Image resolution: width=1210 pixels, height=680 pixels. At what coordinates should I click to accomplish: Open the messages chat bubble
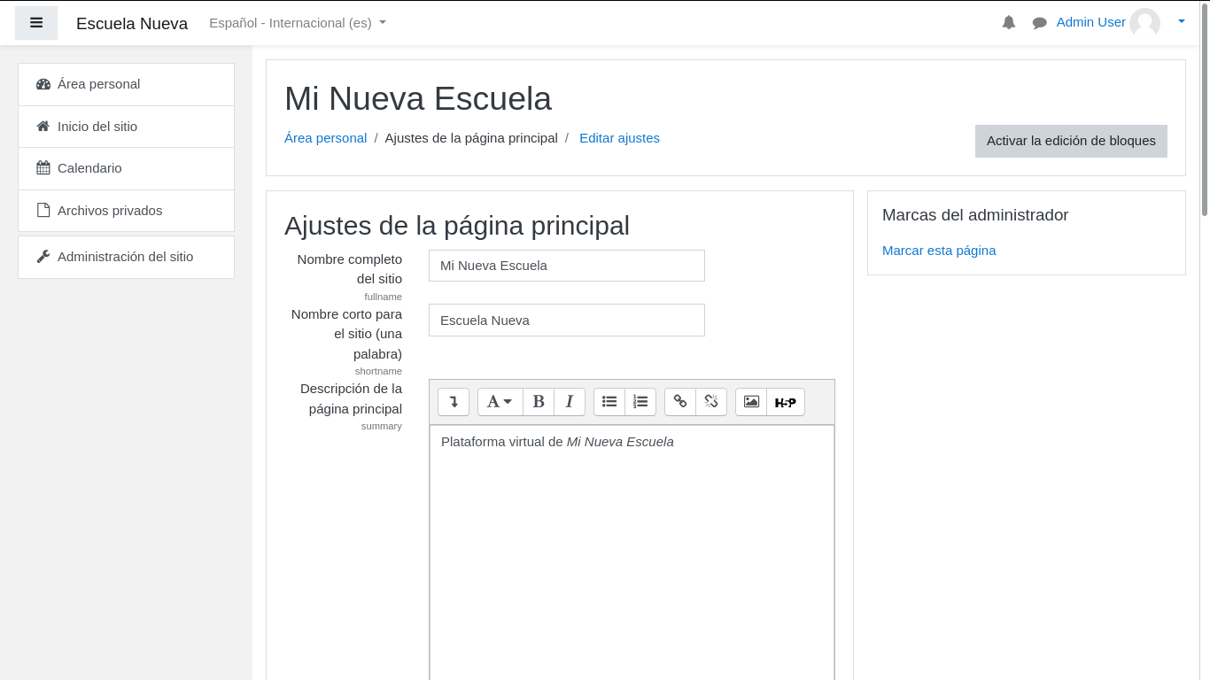point(1039,23)
